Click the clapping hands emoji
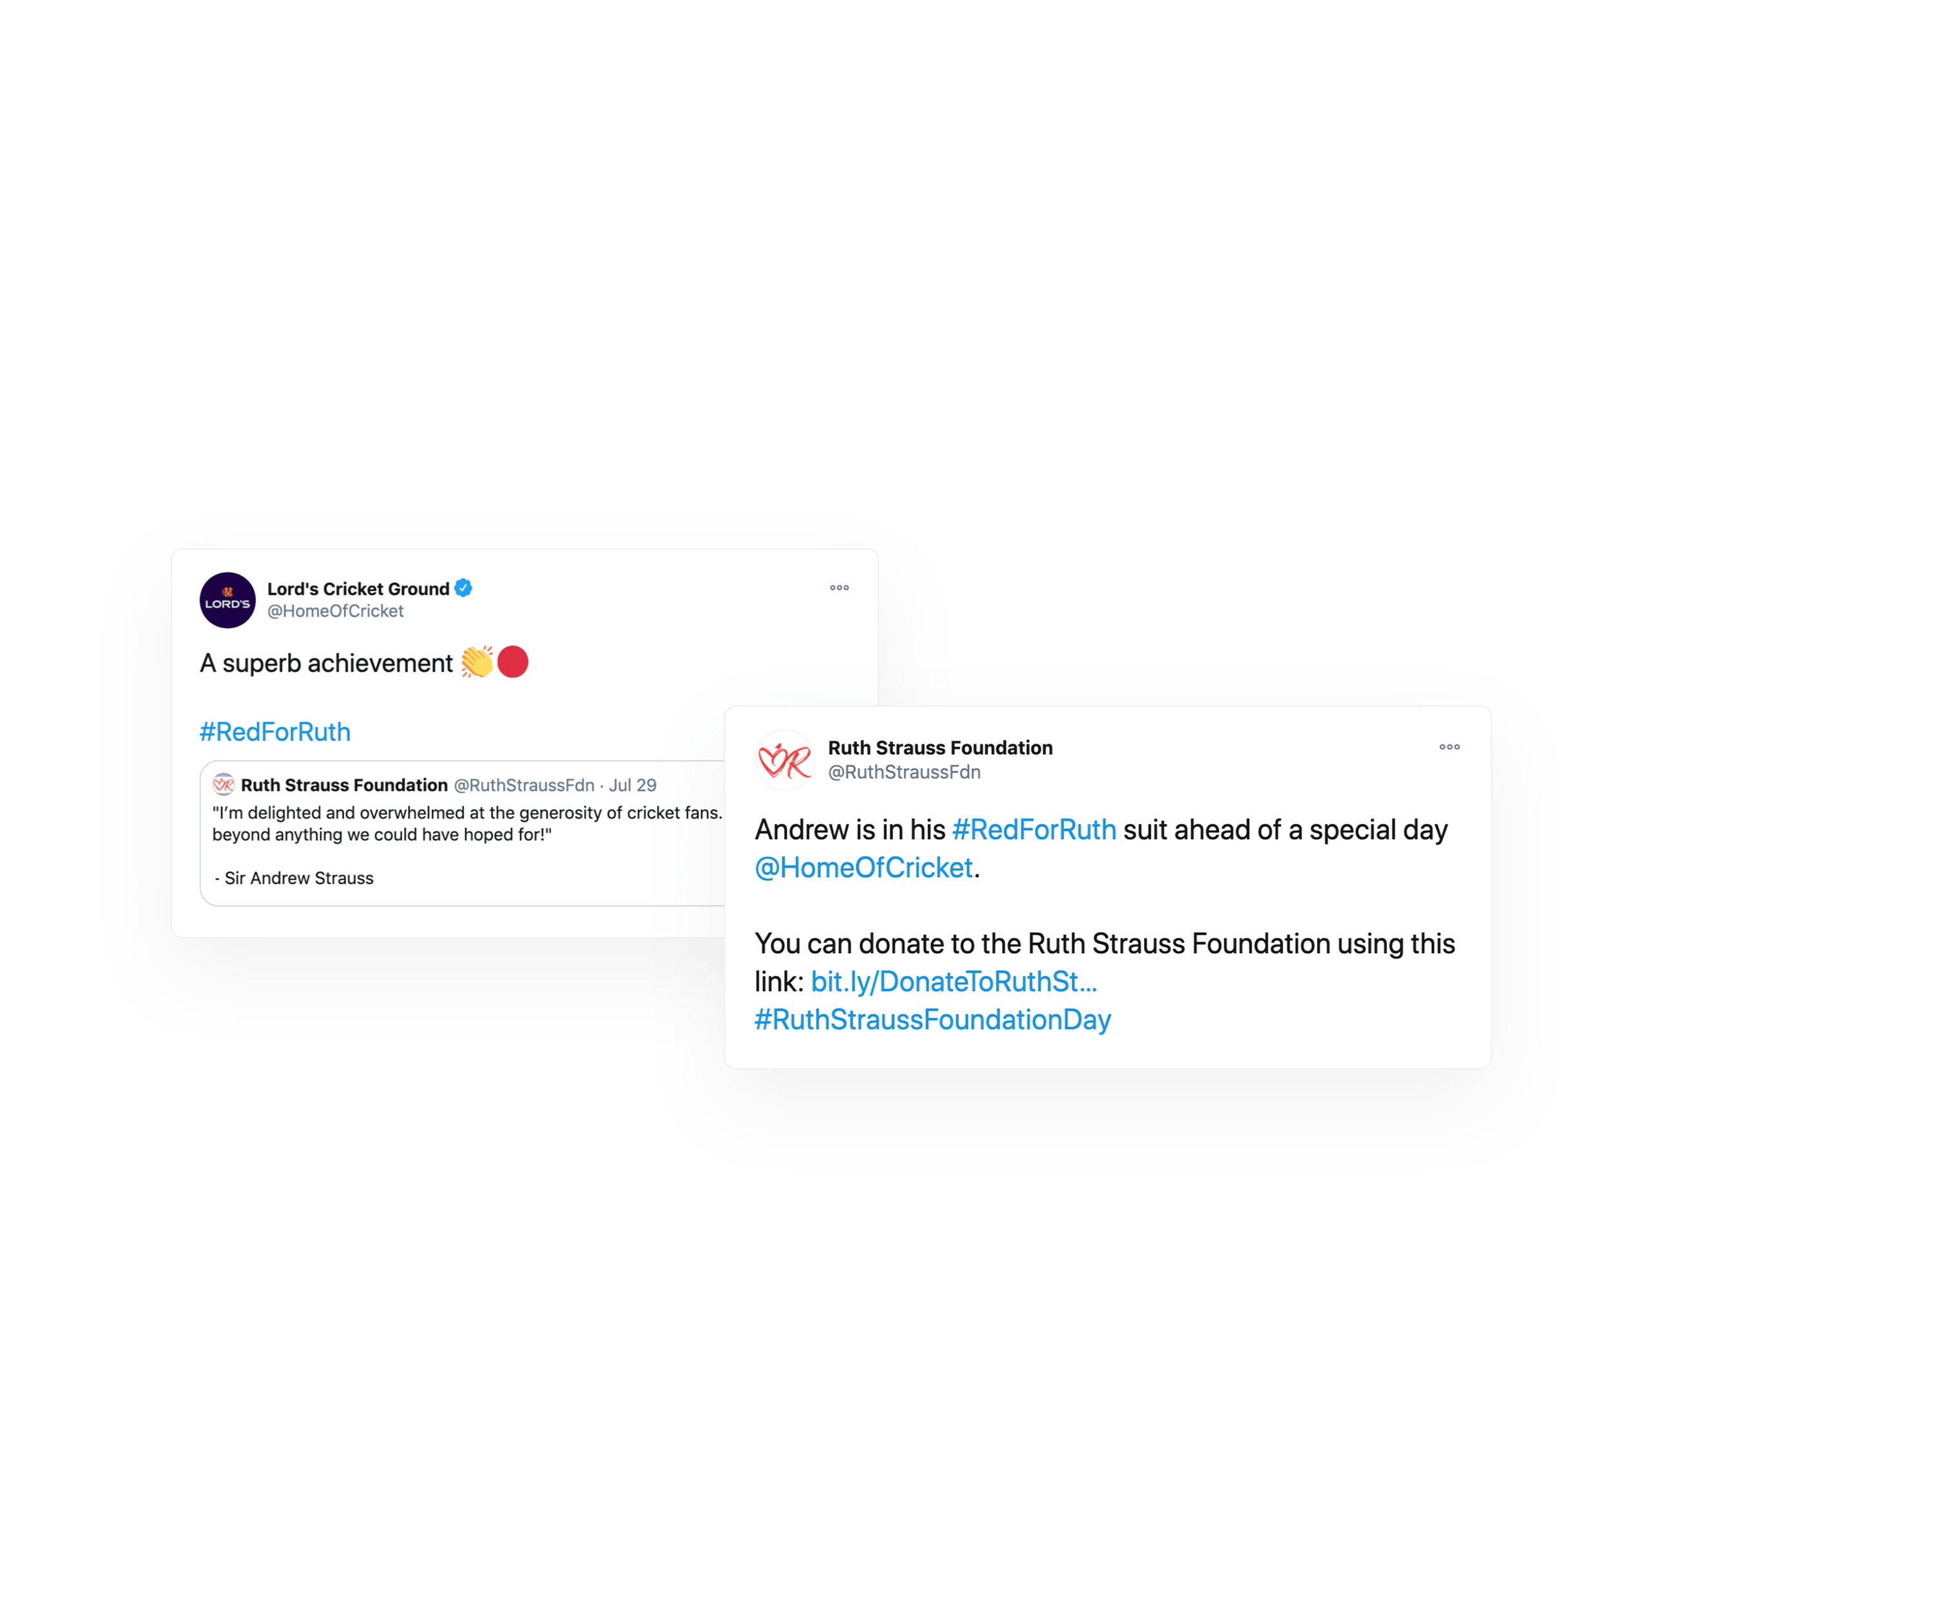 click(477, 662)
